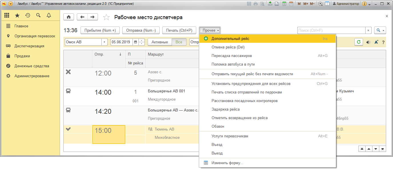Switch the filter to Все
The height and width of the screenshot is (169, 393).
(x=179, y=42)
